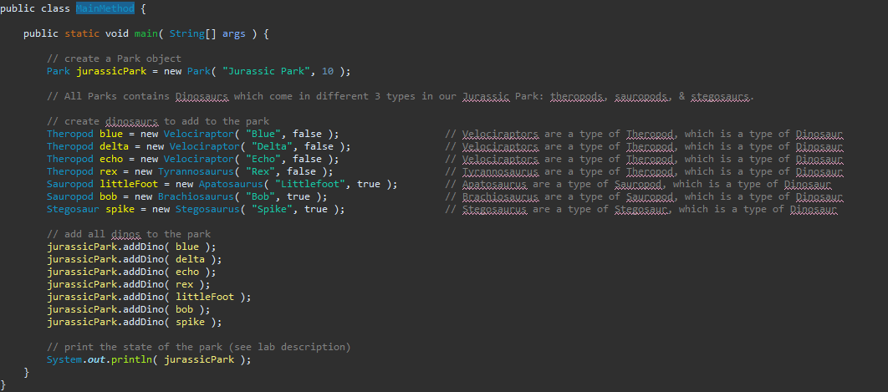Click addDino on the line adding delta
Viewport: 888px width, 392px height.
(x=144, y=259)
